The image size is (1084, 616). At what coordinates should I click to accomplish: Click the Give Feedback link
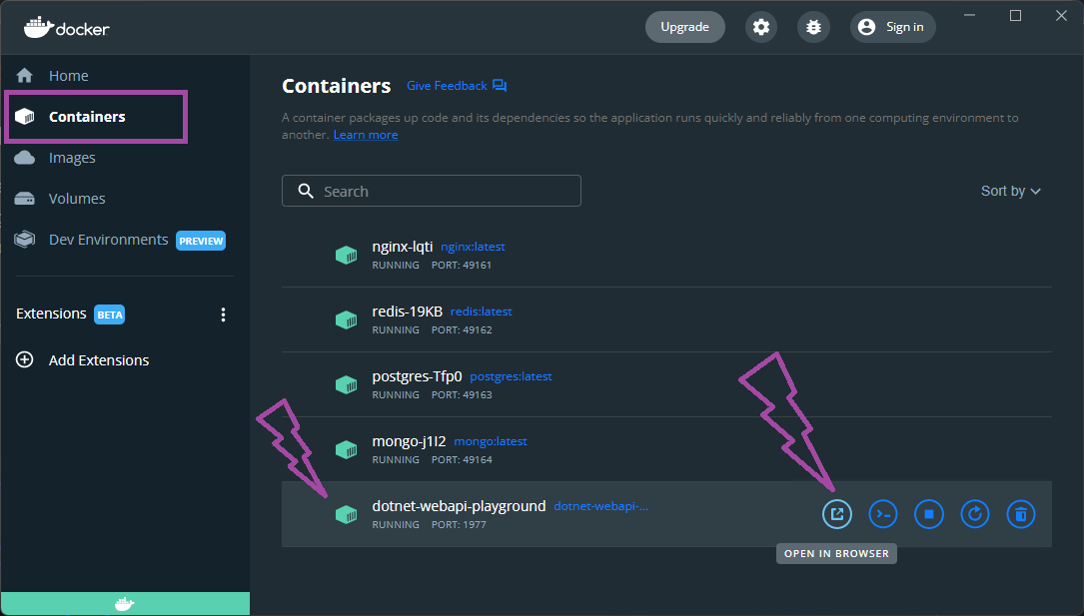(447, 86)
